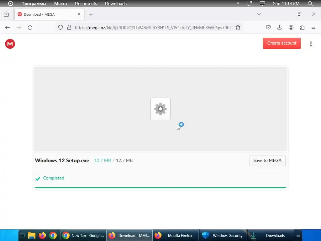The height and width of the screenshot is (241, 321).
Task: Minimize the Firefox window
Action: [x=285, y=14]
